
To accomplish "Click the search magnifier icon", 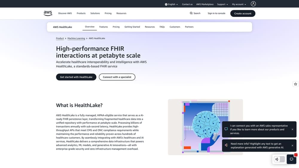I will point(191,13).
